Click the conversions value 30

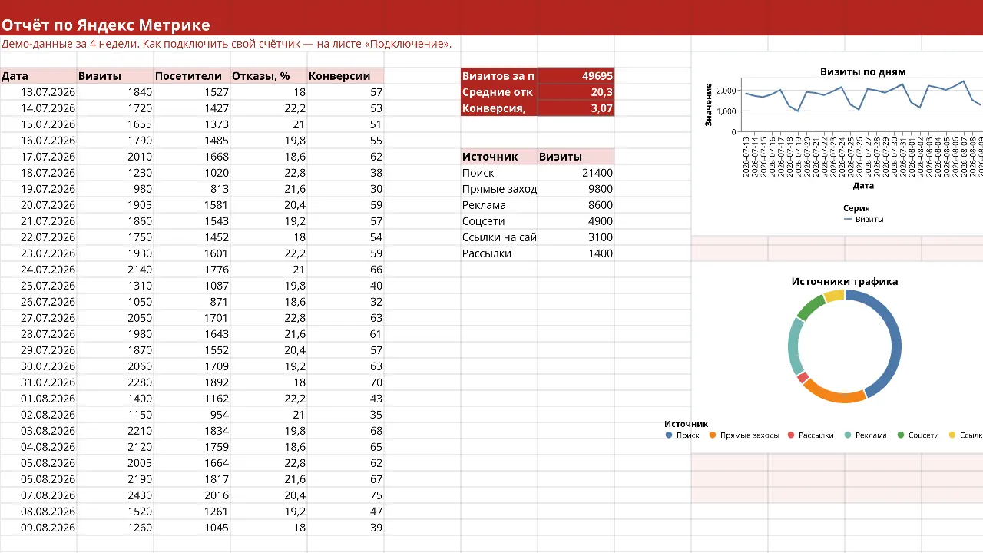pos(346,189)
